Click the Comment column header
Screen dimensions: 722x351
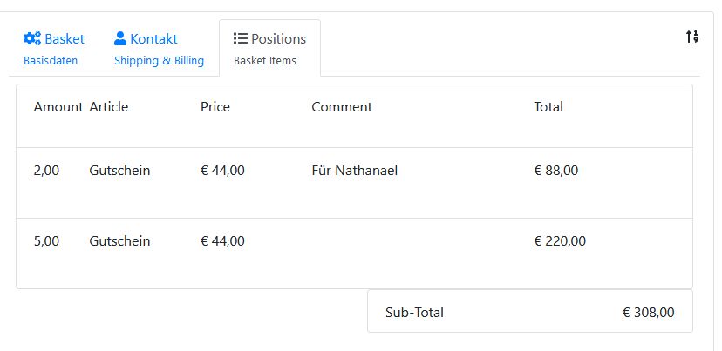[342, 107]
